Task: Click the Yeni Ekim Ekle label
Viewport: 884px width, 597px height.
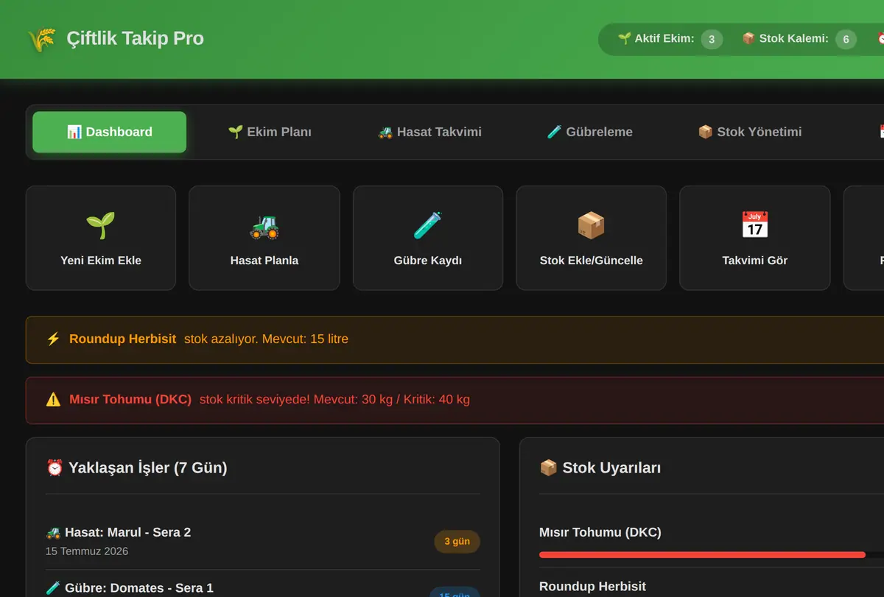Action: tap(101, 261)
